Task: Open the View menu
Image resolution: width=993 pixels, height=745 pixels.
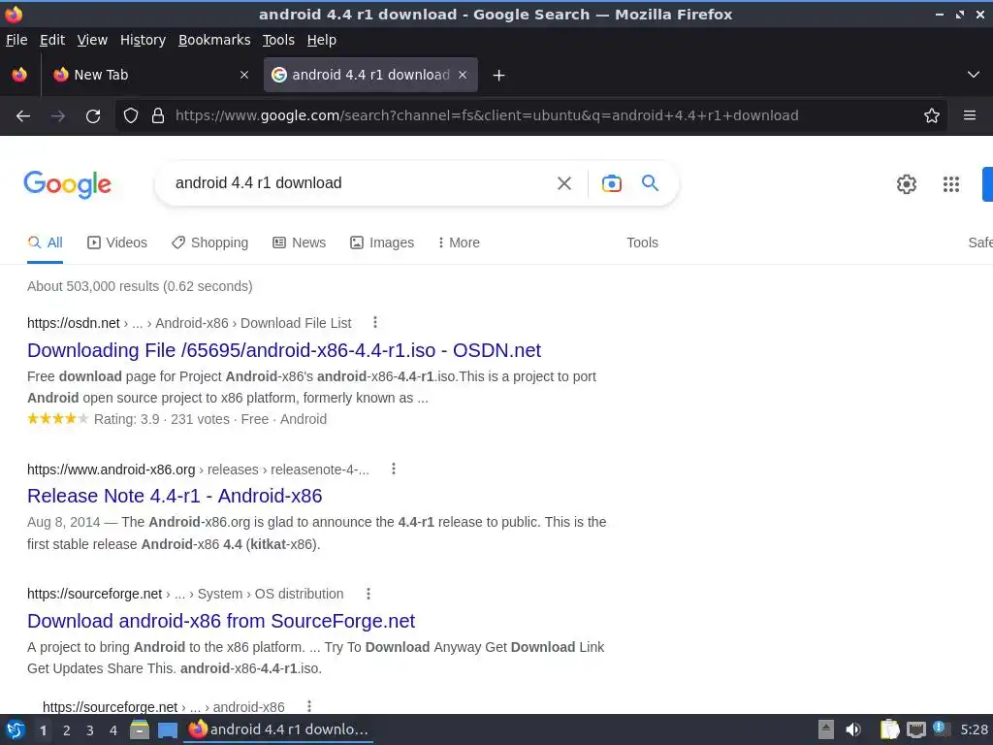Action: coord(92,40)
